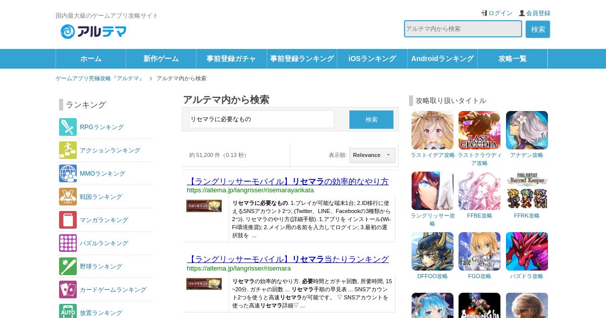Open the 事前登録ガチャ tab
This screenshot has width=606, height=318.
point(231,59)
